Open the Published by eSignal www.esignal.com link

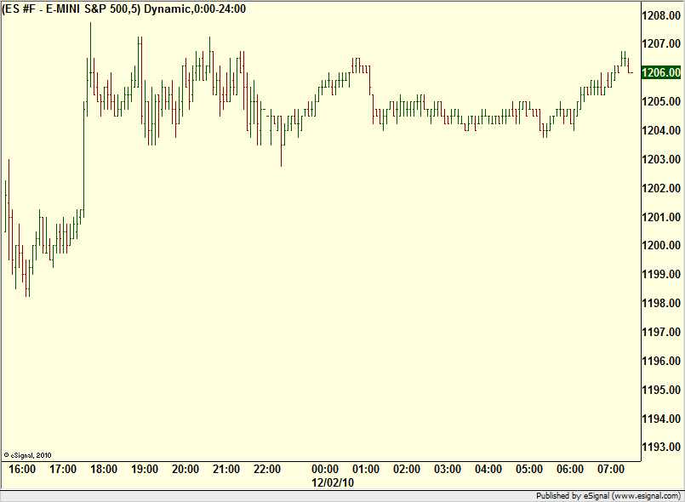click(x=608, y=496)
